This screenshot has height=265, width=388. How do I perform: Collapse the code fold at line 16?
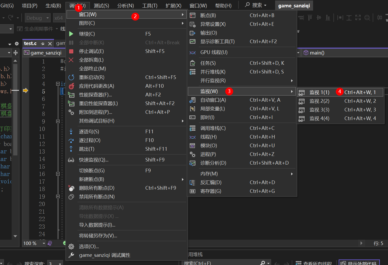(x=58, y=174)
